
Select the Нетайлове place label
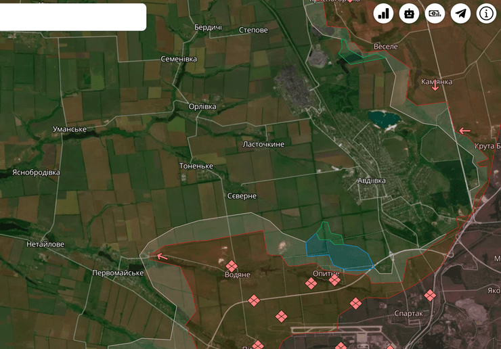tap(45, 244)
